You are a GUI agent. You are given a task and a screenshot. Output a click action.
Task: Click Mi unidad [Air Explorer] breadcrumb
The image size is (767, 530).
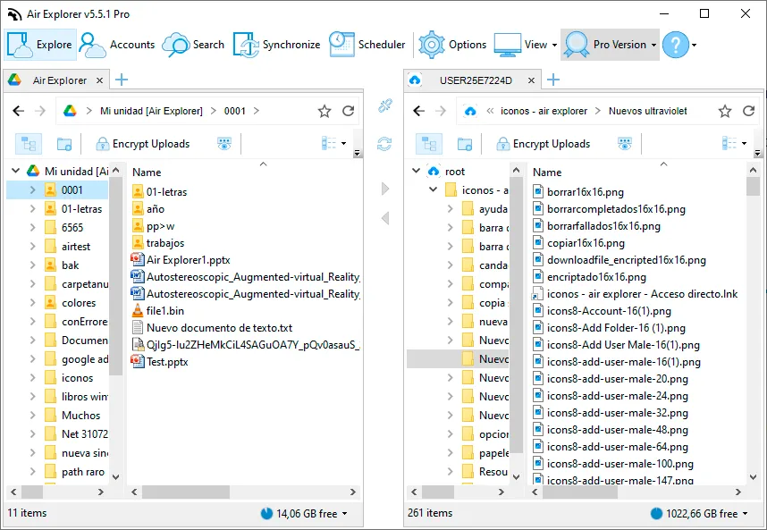[x=151, y=111]
